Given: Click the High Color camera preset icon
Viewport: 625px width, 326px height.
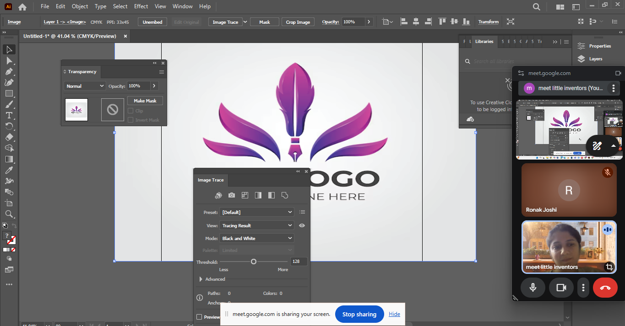Looking at the screenshot, I should [232, 195].
